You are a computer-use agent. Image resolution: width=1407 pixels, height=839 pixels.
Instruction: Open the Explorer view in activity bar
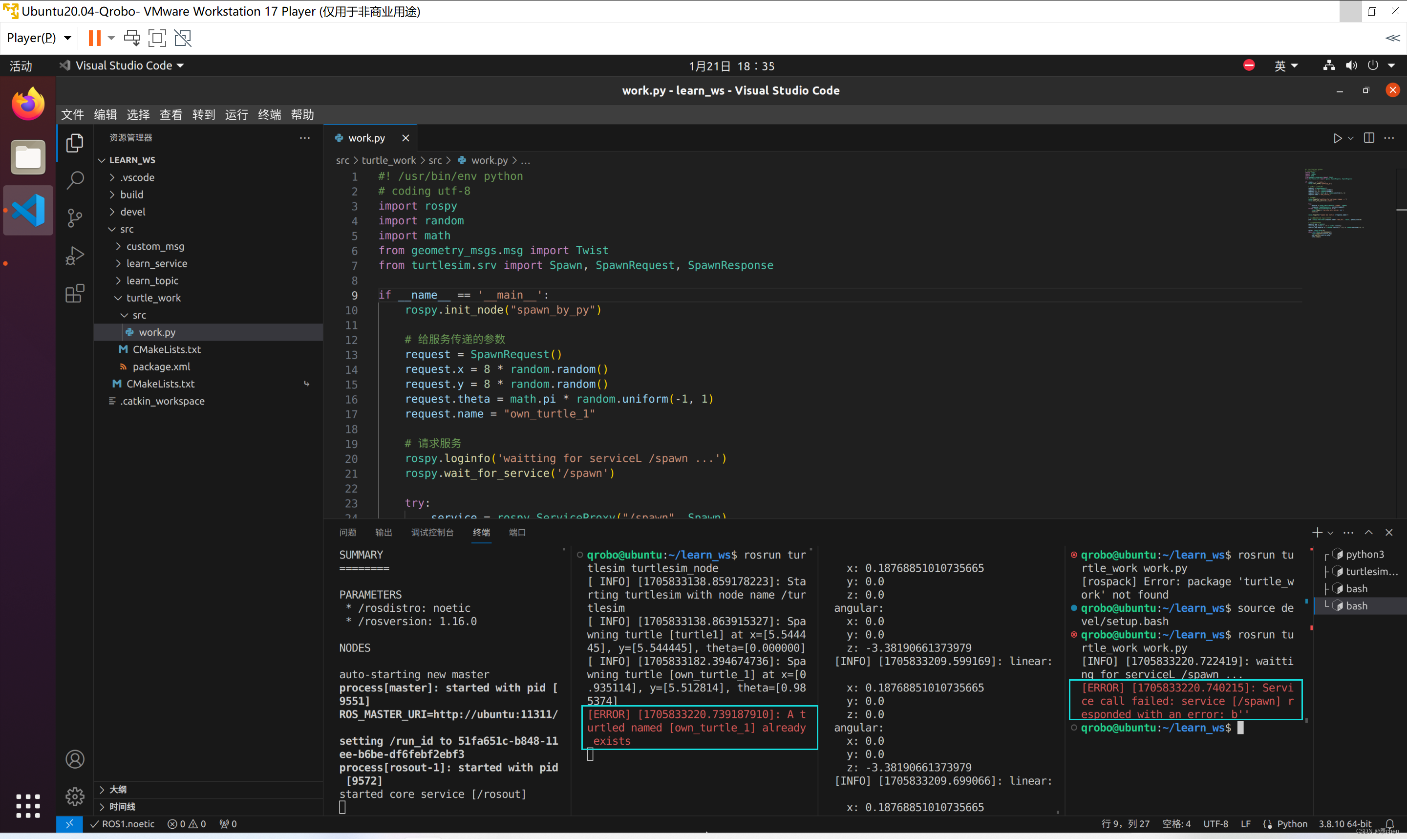click(x=75, y=143)
